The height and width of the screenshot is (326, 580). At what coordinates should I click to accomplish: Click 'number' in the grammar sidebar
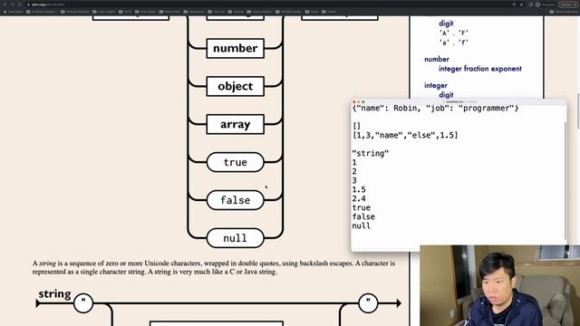[437, 59]
